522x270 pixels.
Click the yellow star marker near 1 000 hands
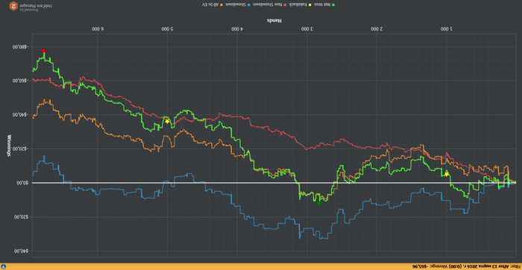pos(447,174)
